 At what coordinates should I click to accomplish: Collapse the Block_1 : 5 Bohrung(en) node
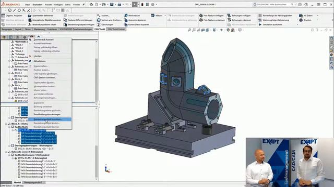[6, 124]
